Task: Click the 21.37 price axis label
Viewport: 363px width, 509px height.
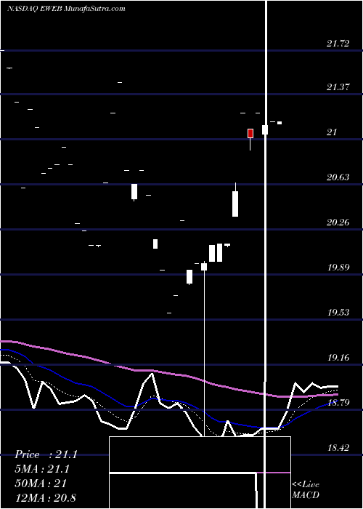Action: [338, 87]
